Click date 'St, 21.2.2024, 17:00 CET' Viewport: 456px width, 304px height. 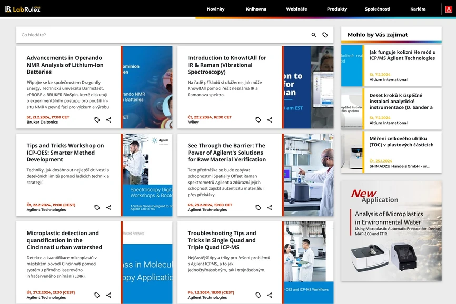[48, 117]
